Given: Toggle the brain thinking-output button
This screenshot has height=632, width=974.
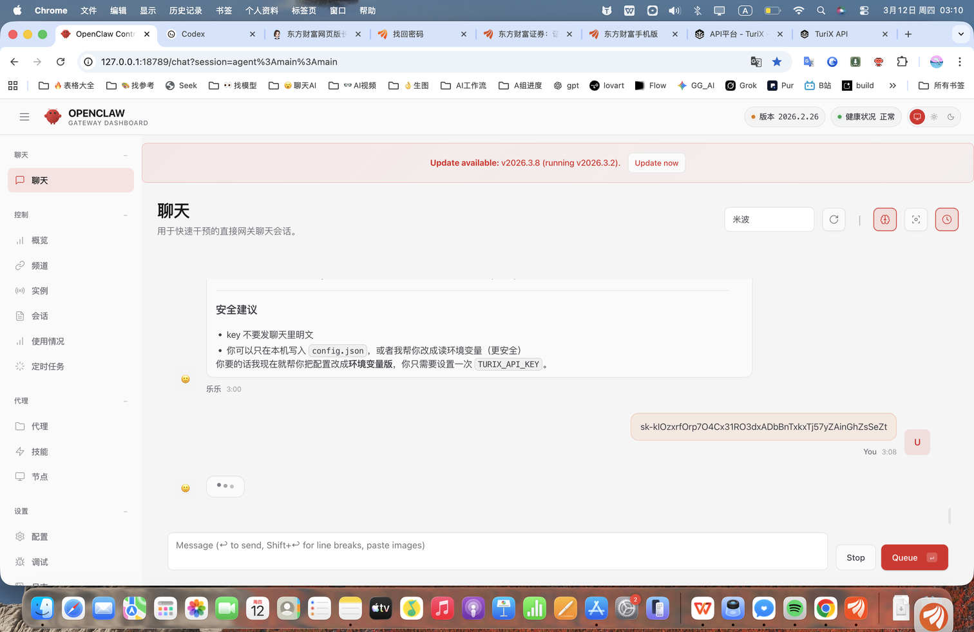Looking at the screenshot, I should pos(884,219).
